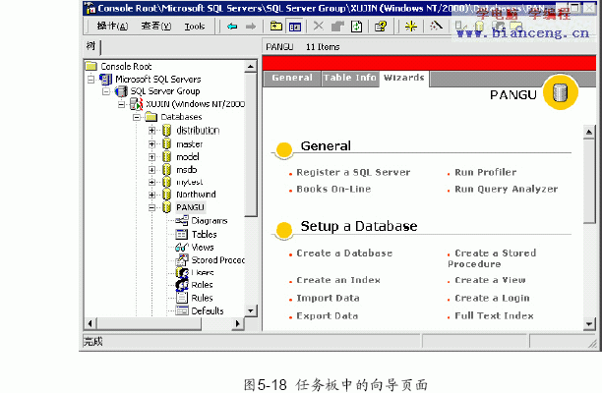Click the tree pane scroll up arrow
The image size is (602, 393).
(251, 67)
